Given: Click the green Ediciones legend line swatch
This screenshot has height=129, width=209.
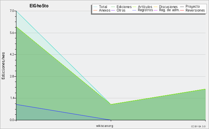Looking at the screenshot, I should click(x=113, y=7).
